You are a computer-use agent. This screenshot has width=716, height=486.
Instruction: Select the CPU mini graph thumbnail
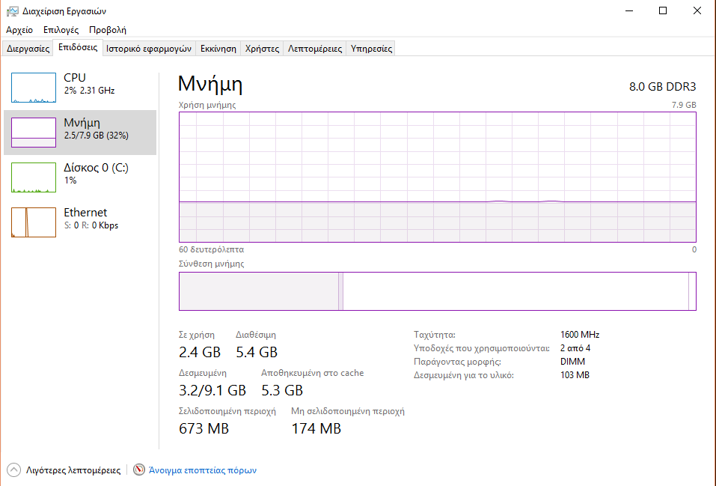(34, 88)
